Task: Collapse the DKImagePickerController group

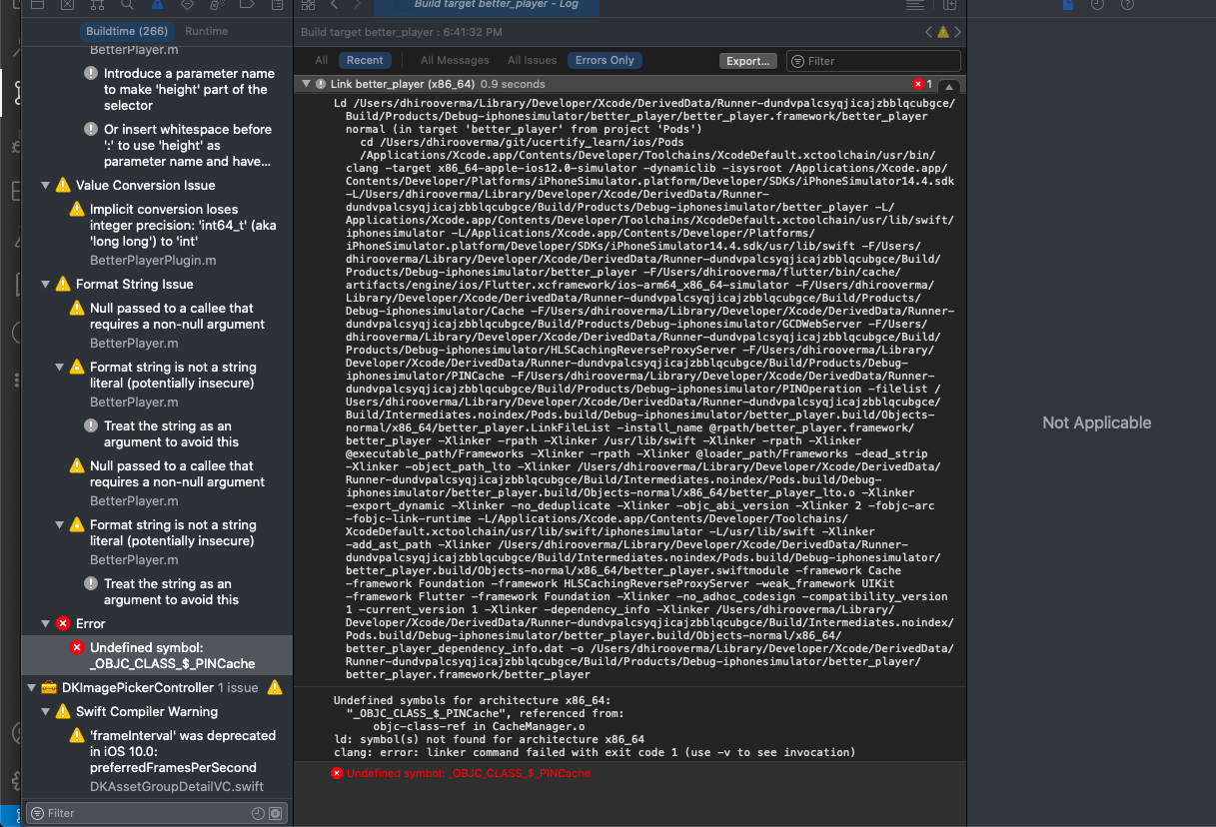Action: point(31,687)
